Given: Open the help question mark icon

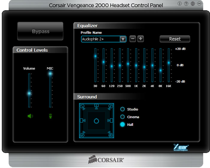Looking at the screenshot, I should pyautogui.click(x=186, y=4).
